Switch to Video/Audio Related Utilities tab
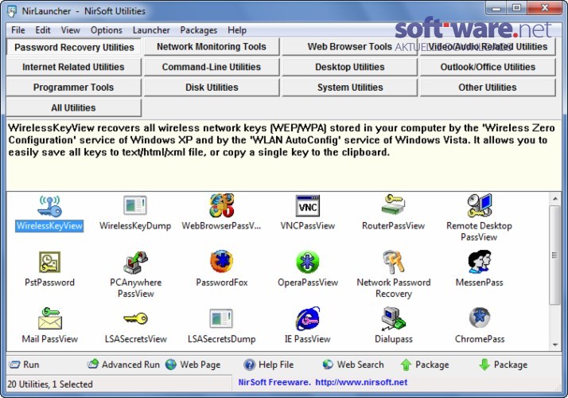 coord(488,47)
